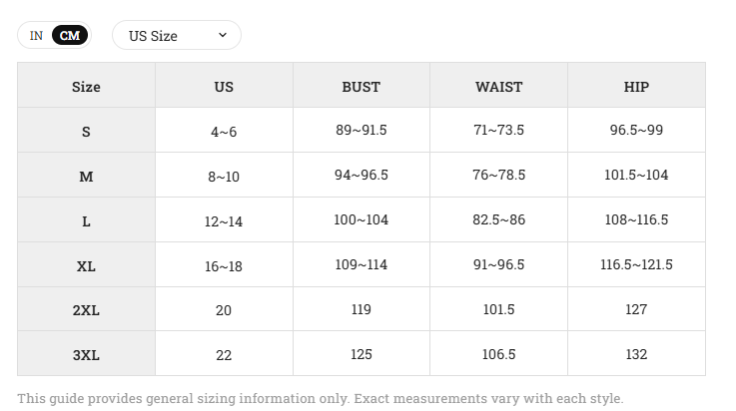Image resolution: width=736 pixels, height=411 pixels.
Task: Switch units to IN
Action: click(36, 36)
